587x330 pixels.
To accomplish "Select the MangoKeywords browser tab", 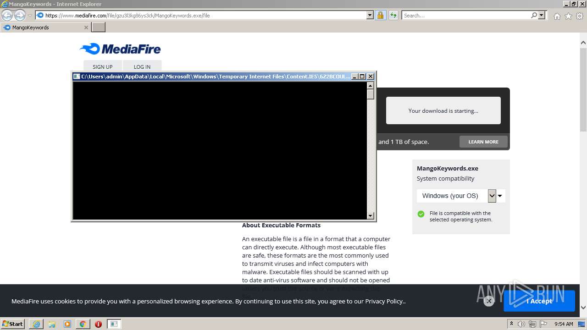I will click(45, 27).
